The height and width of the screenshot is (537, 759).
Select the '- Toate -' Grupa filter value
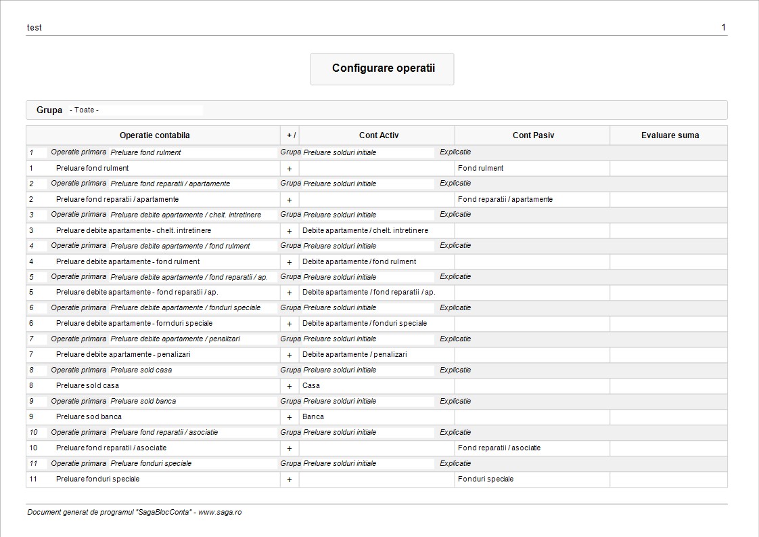85,110
